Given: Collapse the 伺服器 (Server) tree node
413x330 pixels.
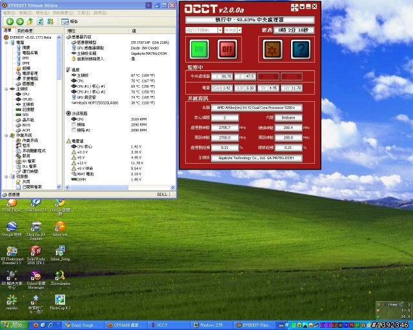Looking at the screenshot, I should click(6, 177).
